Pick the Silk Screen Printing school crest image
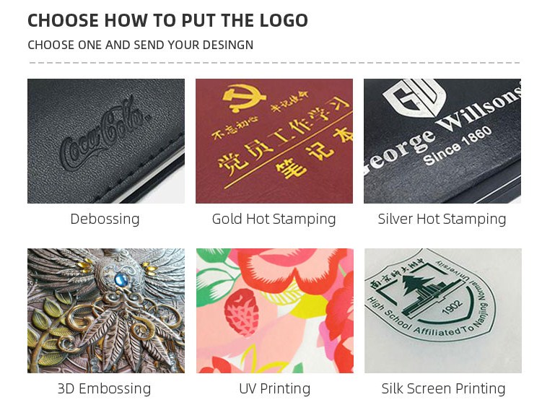542x405 pixels. [443, 310]
